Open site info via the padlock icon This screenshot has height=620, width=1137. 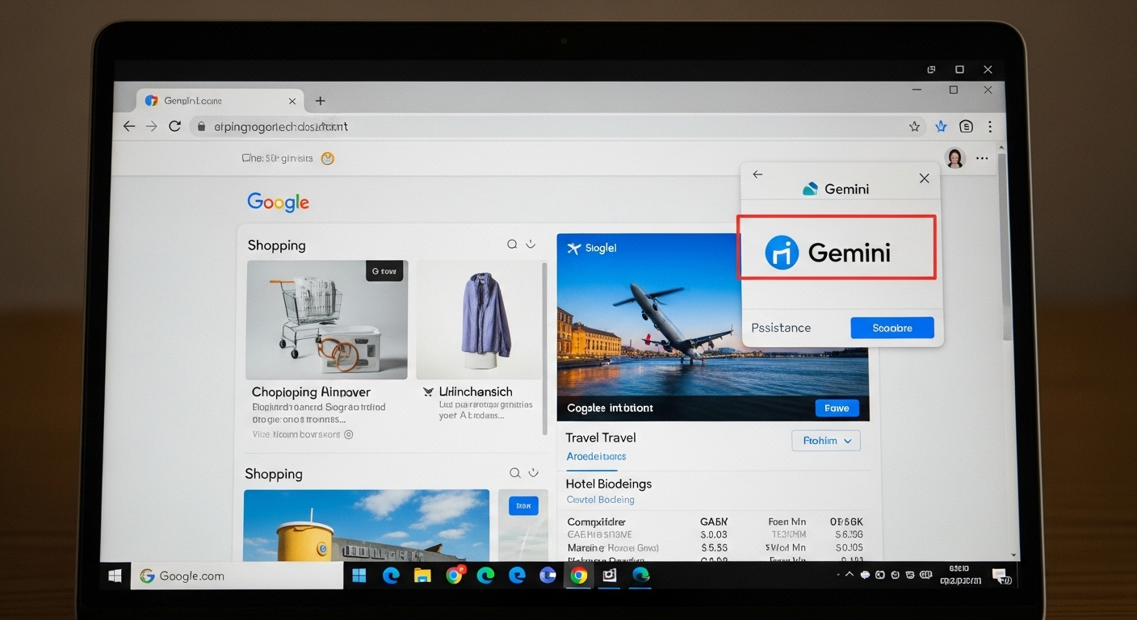[201, 127]
